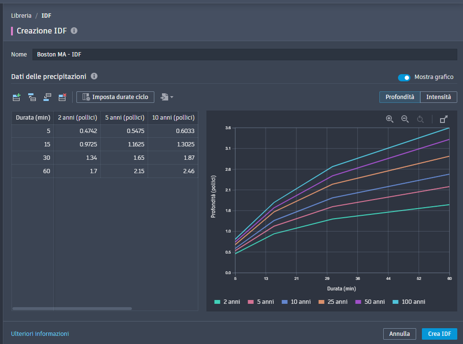Select the cell containing 0.6033

(x=173, y=131)
